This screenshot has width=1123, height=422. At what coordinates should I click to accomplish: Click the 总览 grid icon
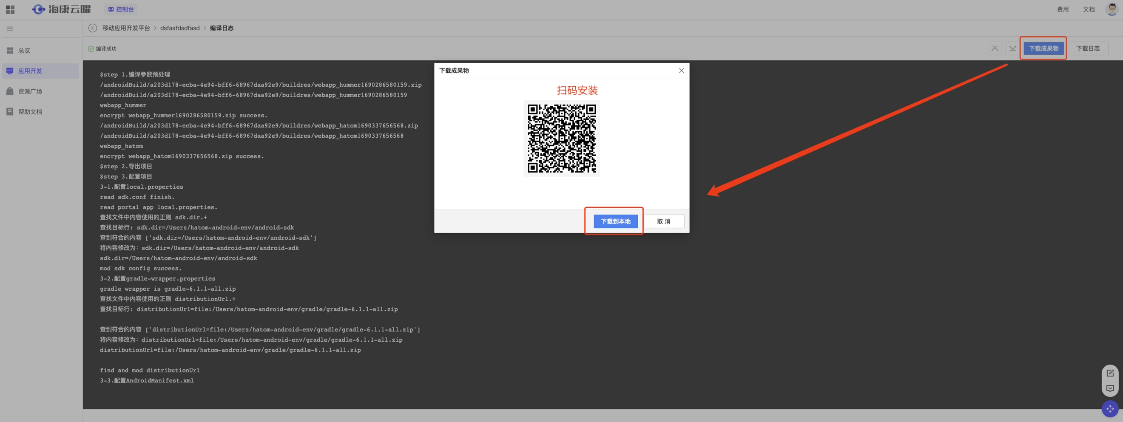pos(10,51)
